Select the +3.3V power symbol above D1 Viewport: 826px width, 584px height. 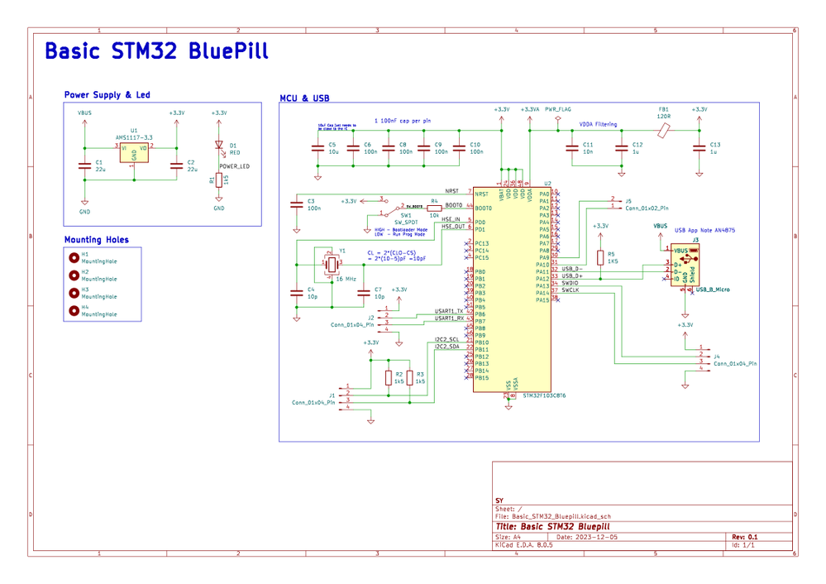[218, 112]
